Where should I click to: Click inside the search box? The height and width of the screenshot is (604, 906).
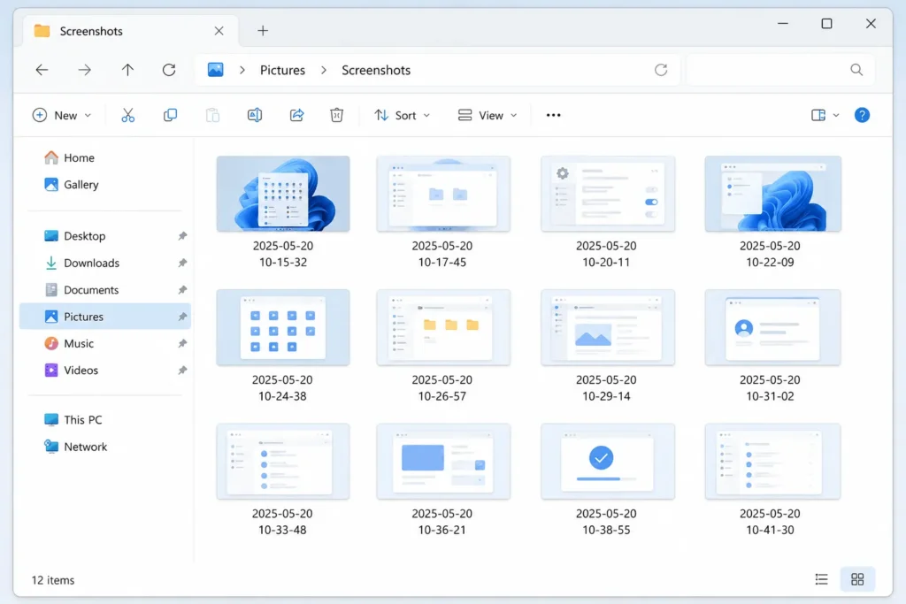(x=780, y=70)
